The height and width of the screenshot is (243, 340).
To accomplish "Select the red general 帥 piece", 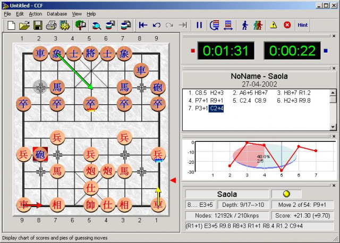I will [91, 205].
